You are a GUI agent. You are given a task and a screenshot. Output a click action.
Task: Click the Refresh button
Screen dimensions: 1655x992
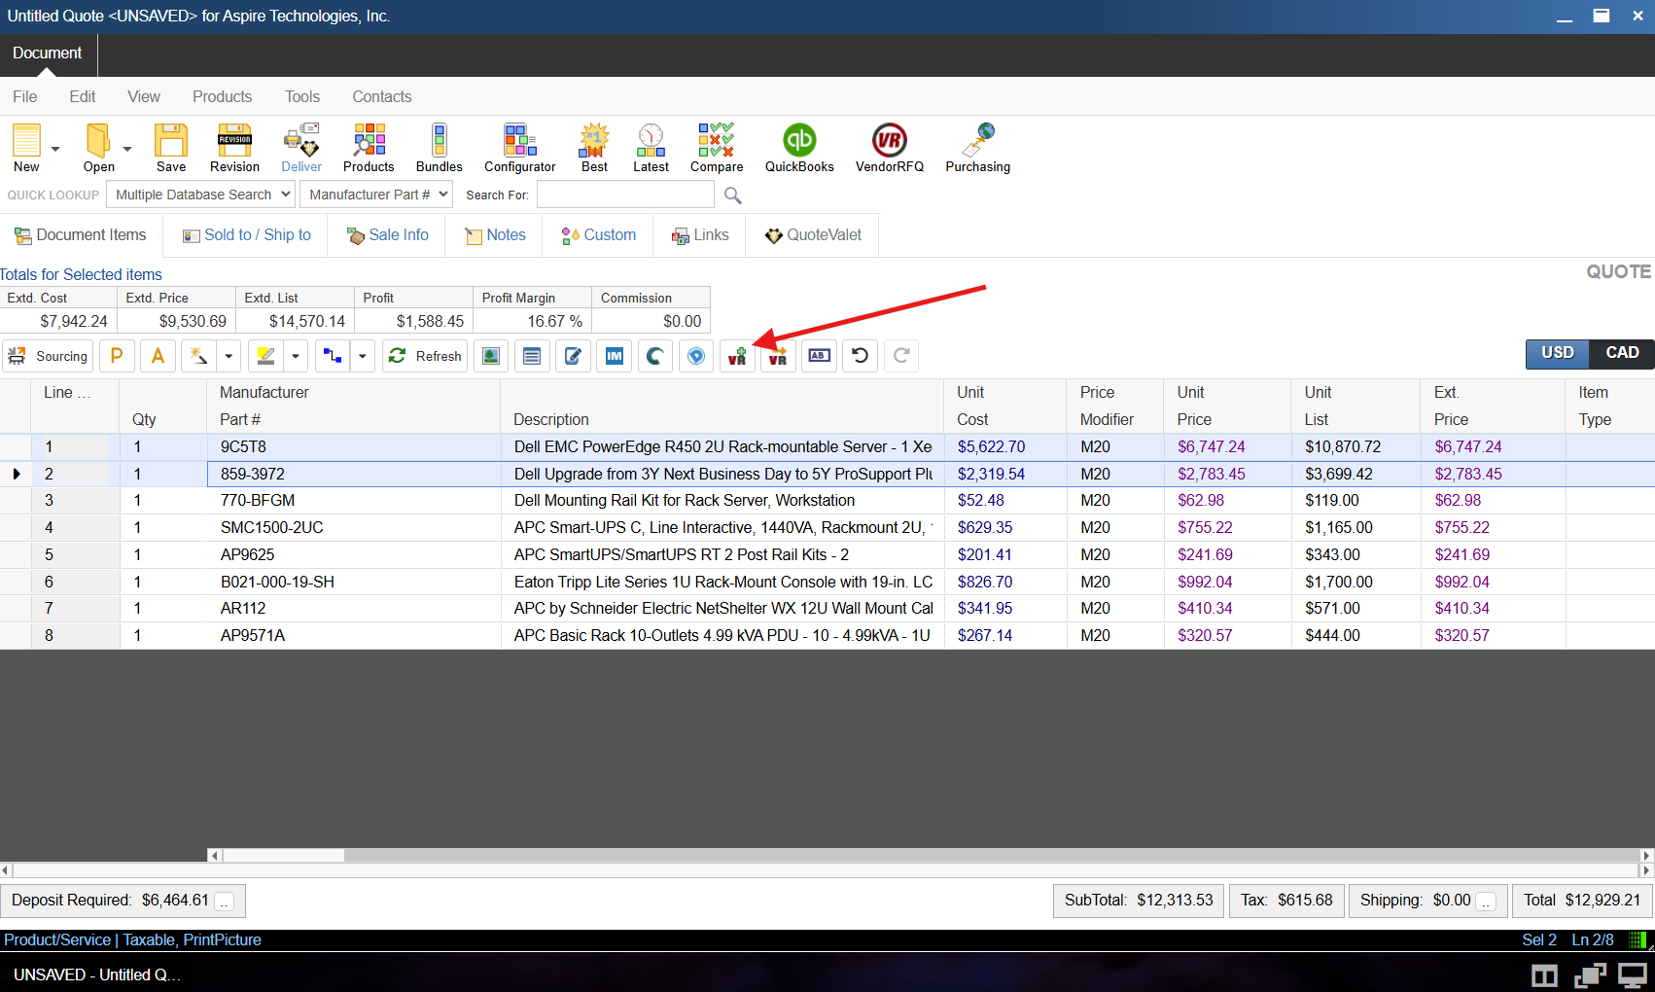(425, 356)
